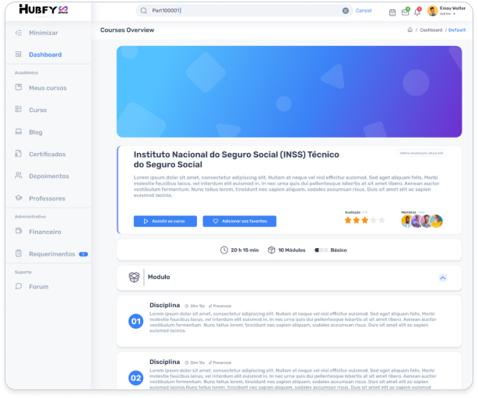Open the calendar icon in the header
This screenshot has height=398, width=478.
[x=392, y=12]
